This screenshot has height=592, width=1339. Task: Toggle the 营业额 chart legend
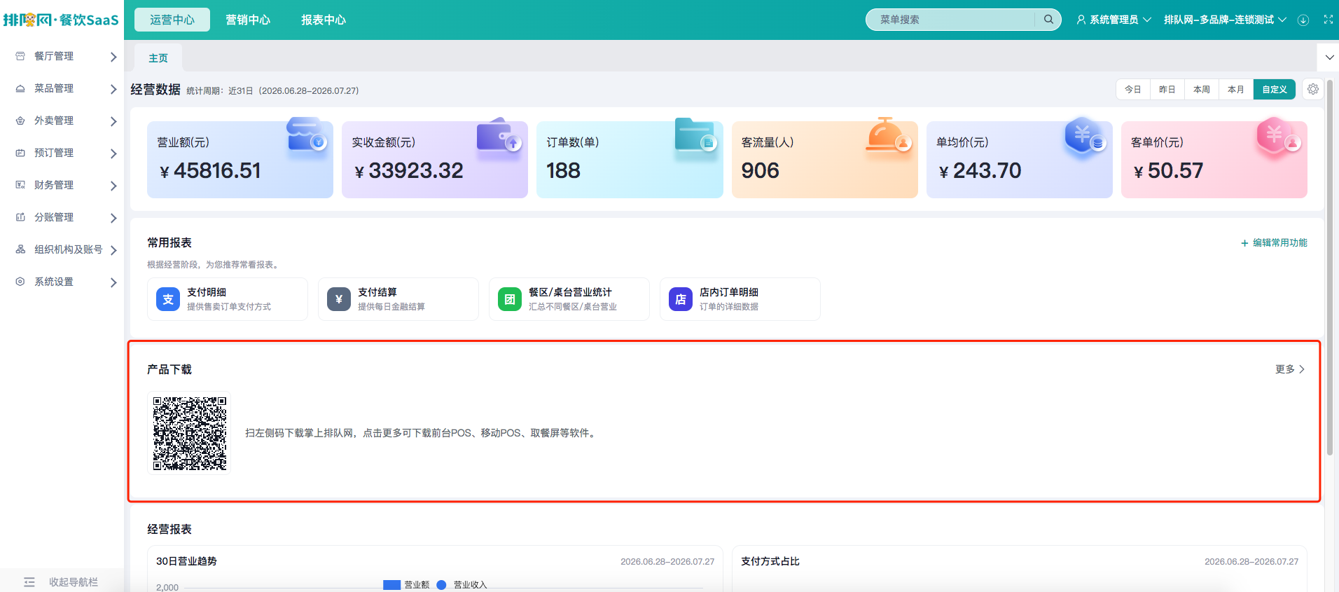pyautogui.click(x=406, y=585)
